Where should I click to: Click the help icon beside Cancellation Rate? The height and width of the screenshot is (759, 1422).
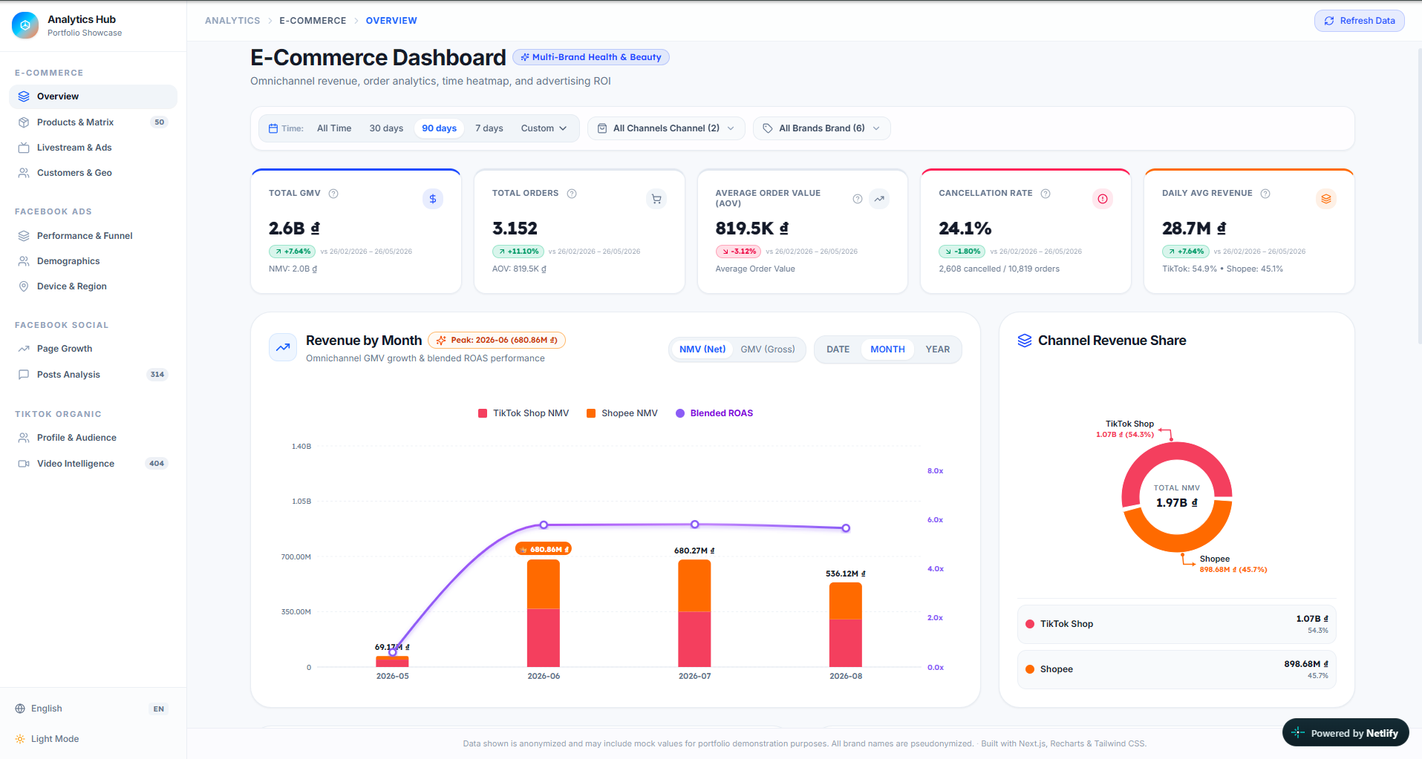(x=1046, y=194)
